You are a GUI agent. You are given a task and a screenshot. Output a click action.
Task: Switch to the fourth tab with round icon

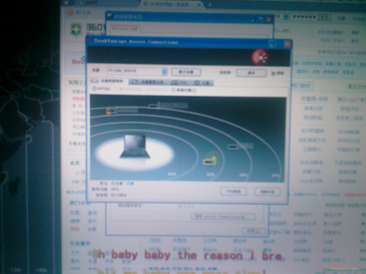[x=203, y=83]
